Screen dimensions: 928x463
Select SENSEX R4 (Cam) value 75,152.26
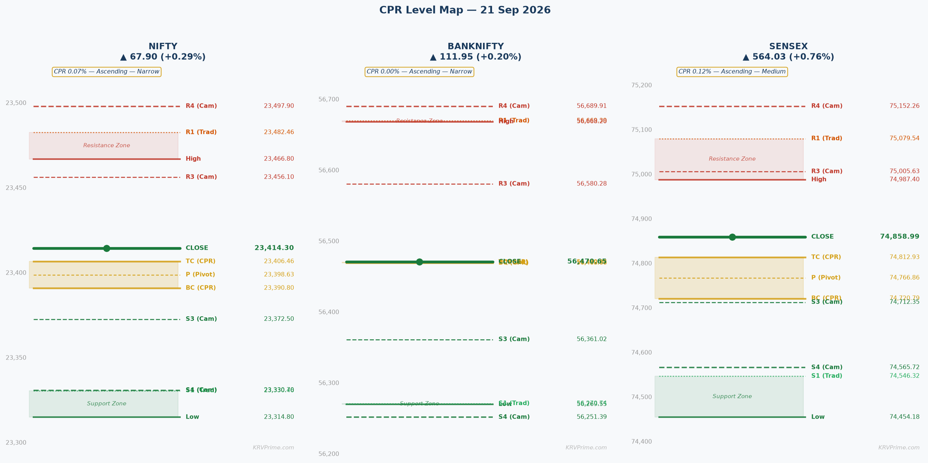(905, 106)
